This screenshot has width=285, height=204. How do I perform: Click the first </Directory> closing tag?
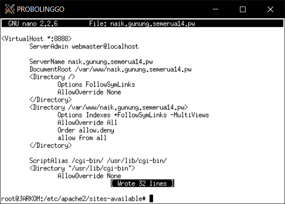51,100
